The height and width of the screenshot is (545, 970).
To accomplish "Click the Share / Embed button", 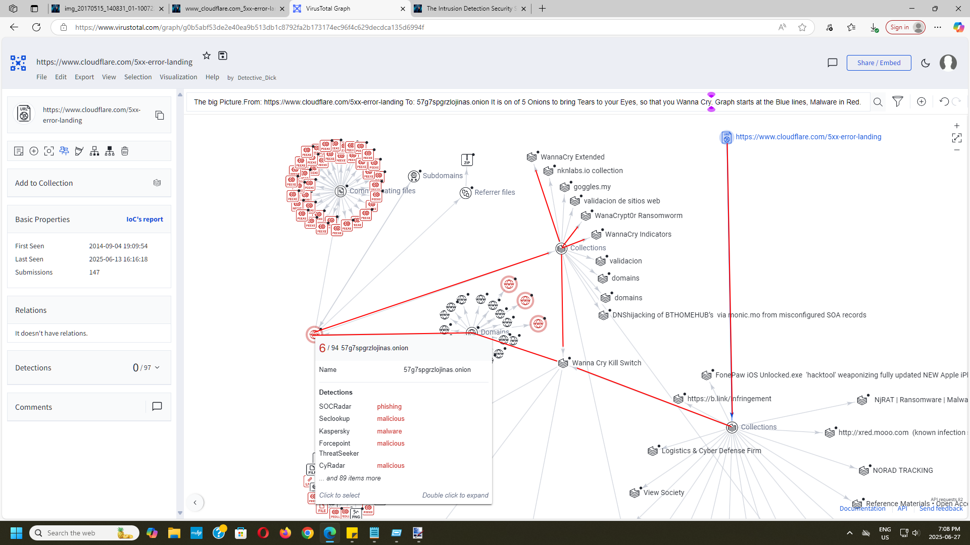I will coord(879,63).
